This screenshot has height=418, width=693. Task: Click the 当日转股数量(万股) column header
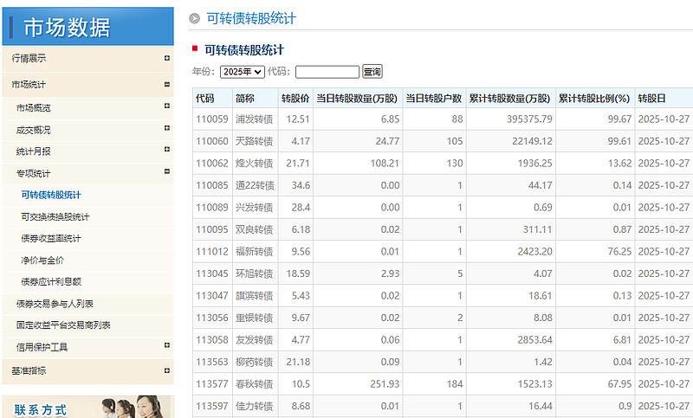(x=357, y=99)
